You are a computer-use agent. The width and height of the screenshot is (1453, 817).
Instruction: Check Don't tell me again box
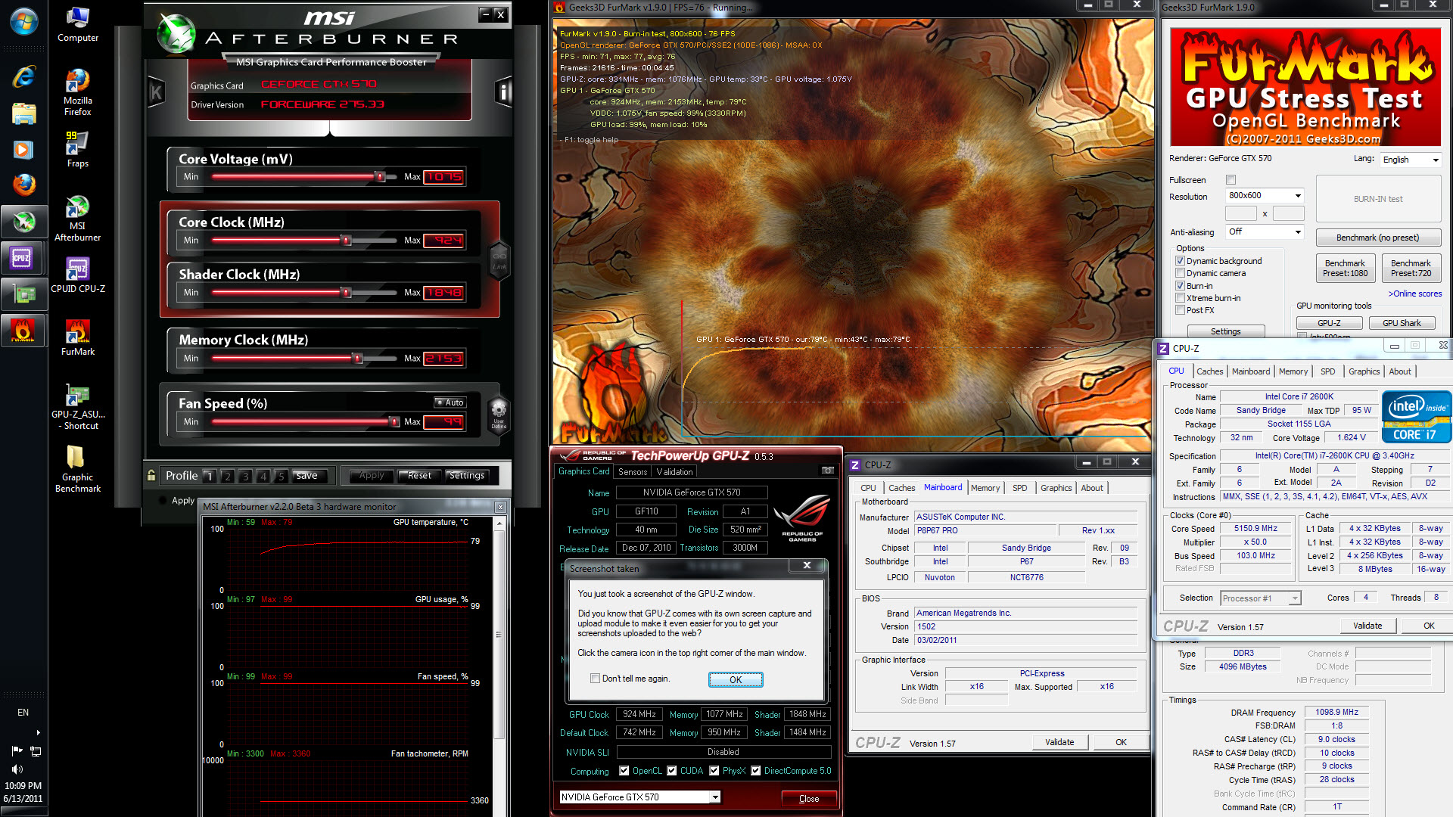(x=595, y=679)
